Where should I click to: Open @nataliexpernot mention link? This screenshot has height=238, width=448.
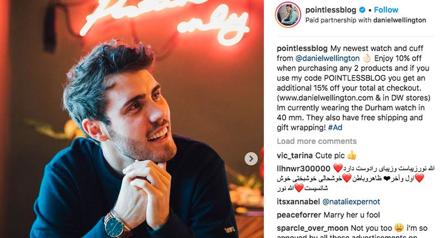click(x=351, y=202)
